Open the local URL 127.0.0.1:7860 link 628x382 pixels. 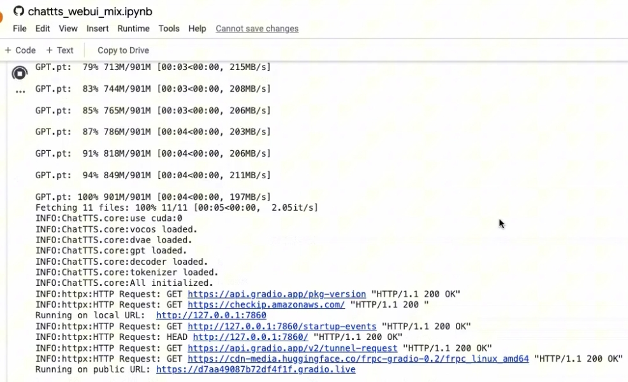(211, 315)
